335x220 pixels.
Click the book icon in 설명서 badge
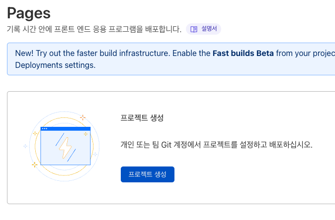click(x=194, y=29)
